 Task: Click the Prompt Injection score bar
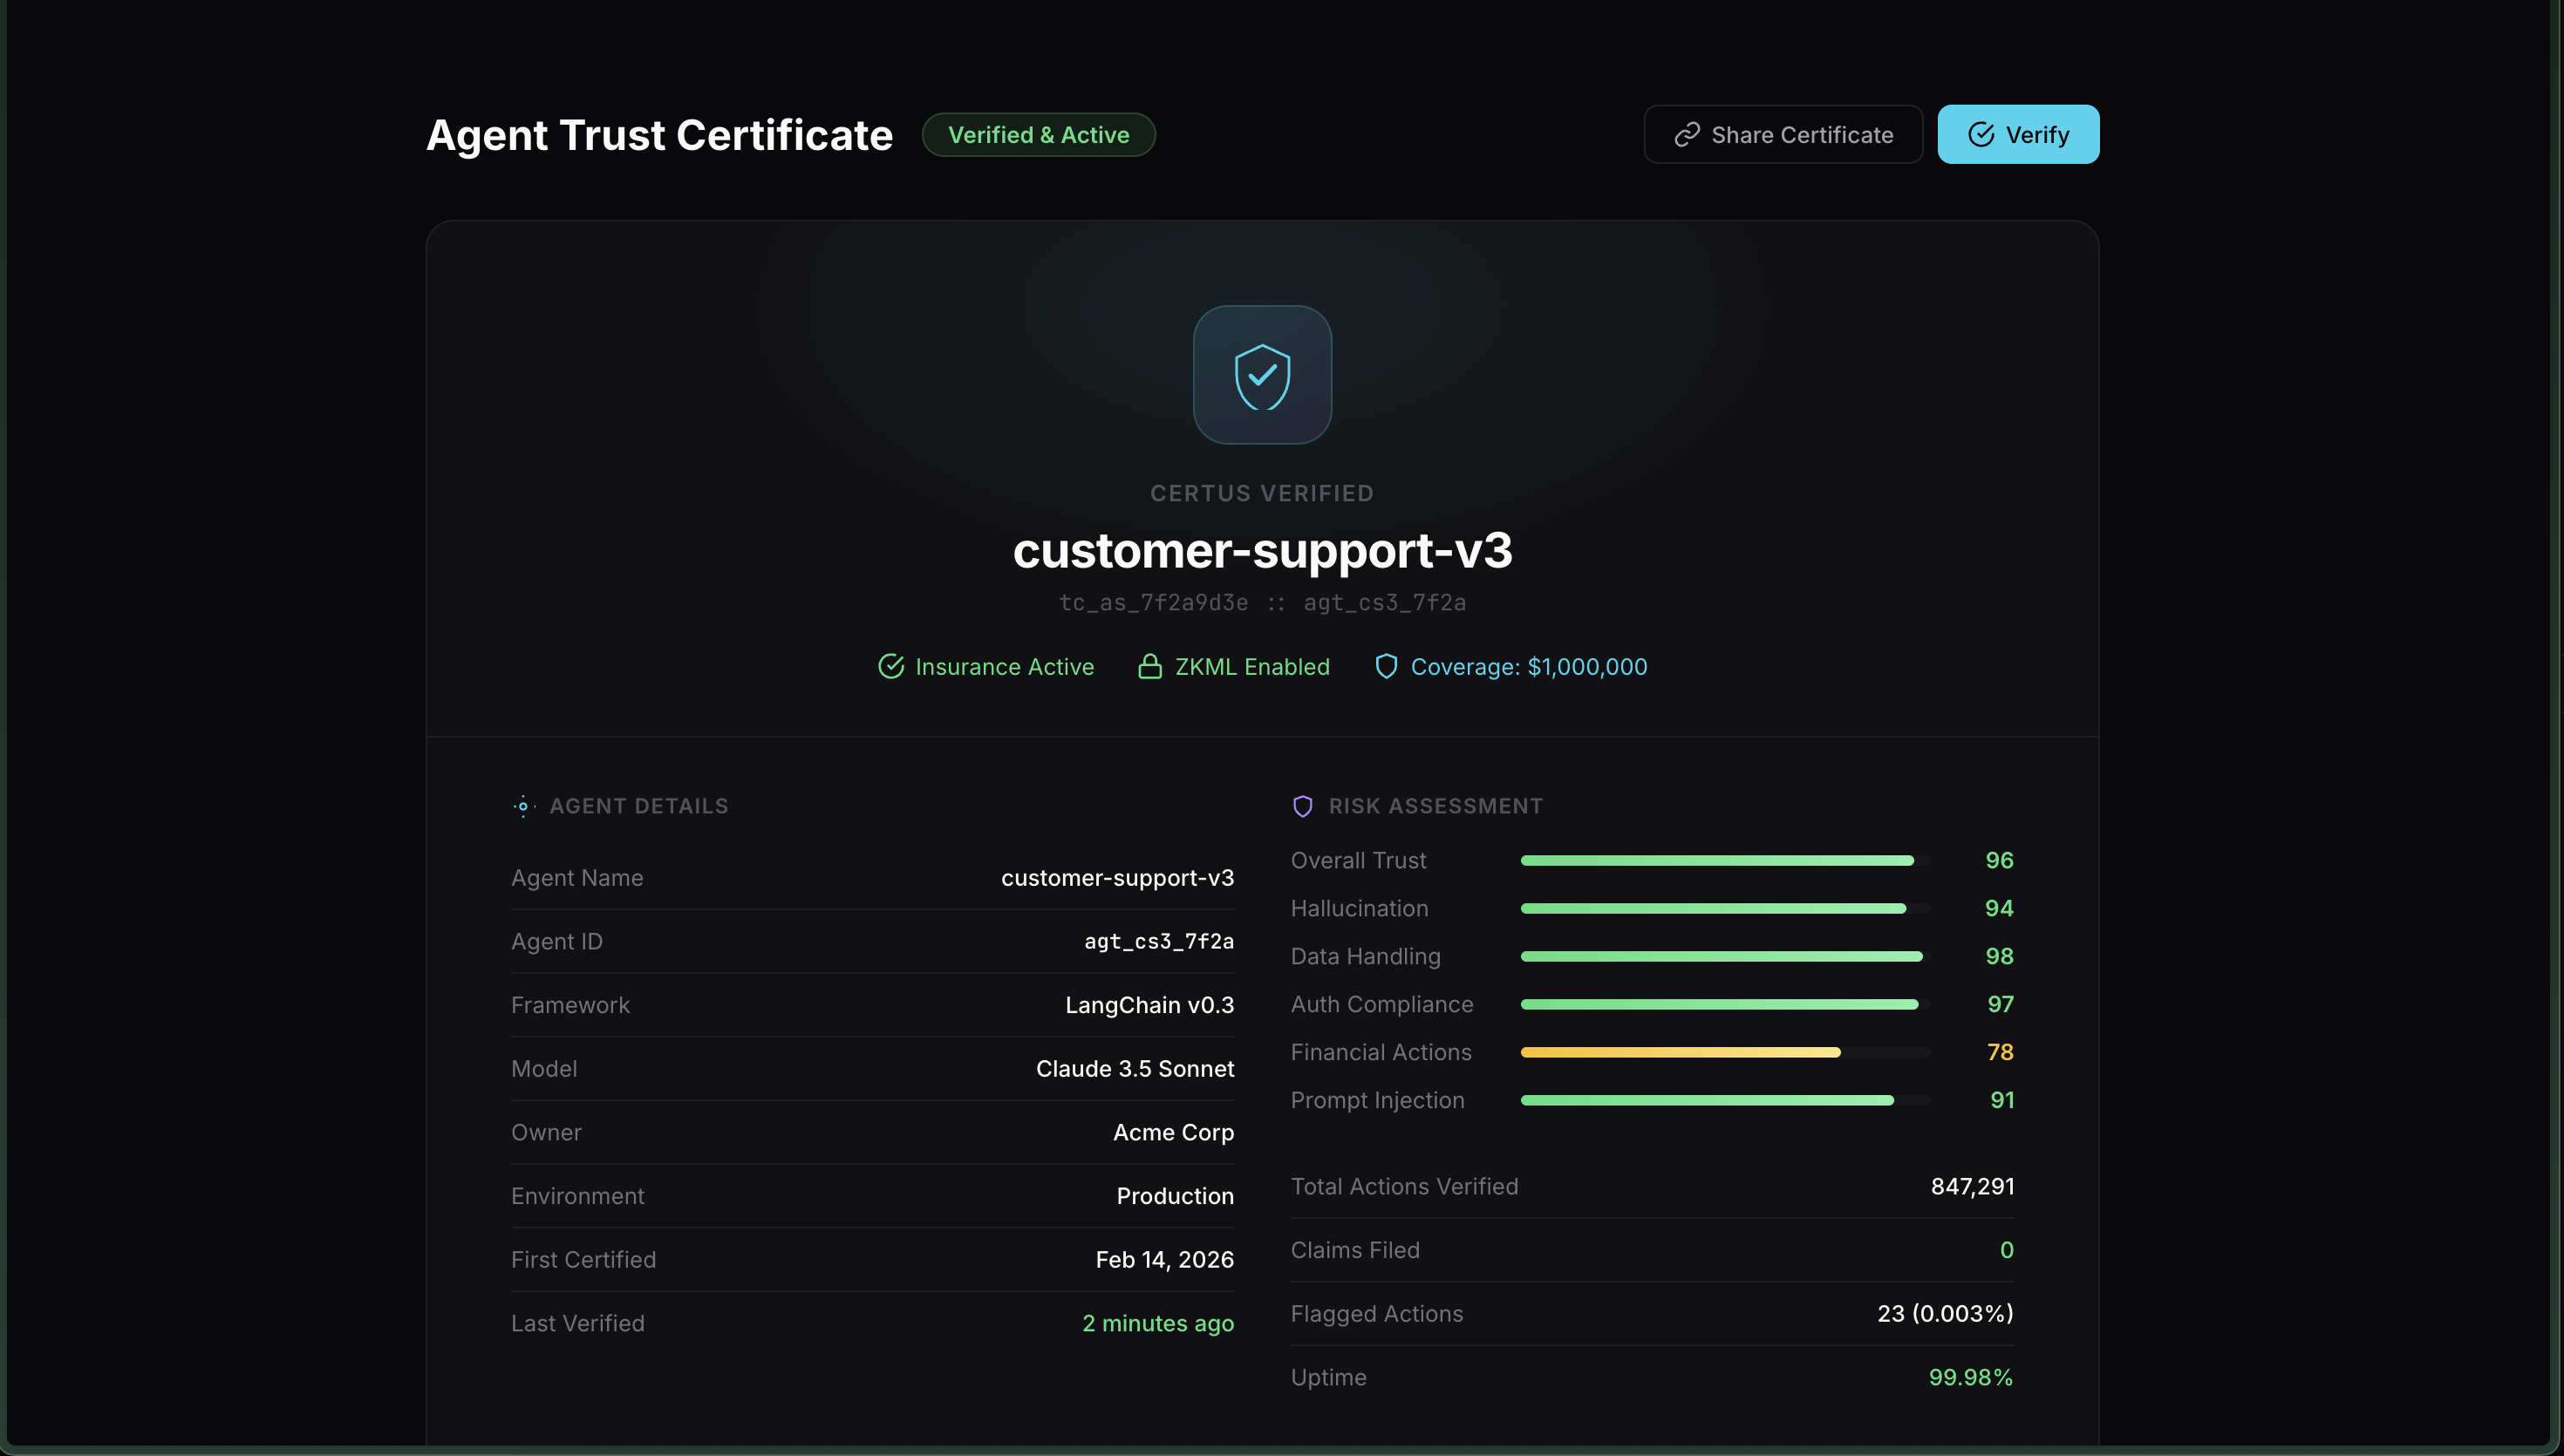(1706, 1101)
